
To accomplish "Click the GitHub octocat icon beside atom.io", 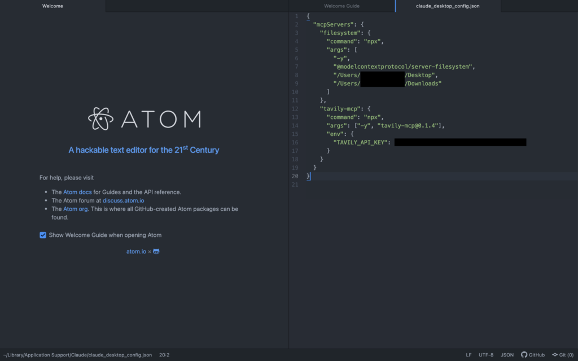I will click(156, 252).
